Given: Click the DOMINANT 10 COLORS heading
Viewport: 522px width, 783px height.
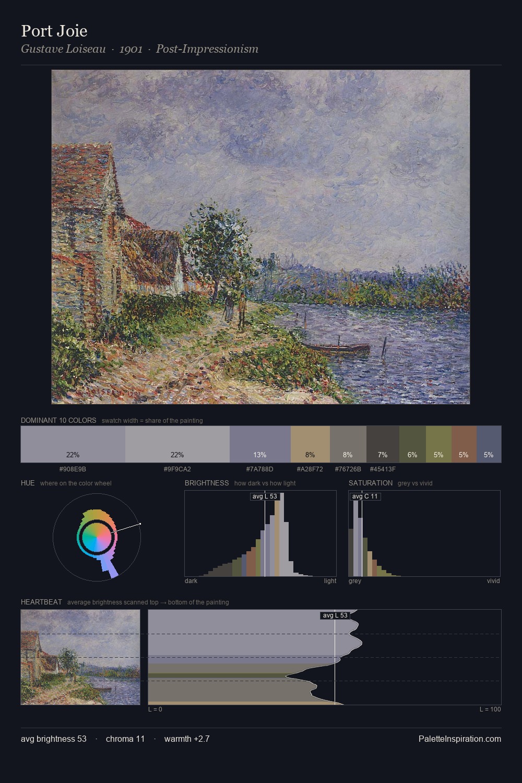Looking at the screenshot, I should point(58,420).
